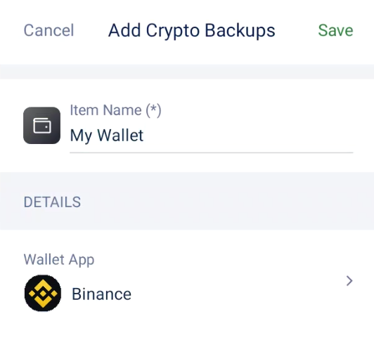Viewport: 374px width, 340px height.
Task: Tap the wallet item icon
Action: 41,125
